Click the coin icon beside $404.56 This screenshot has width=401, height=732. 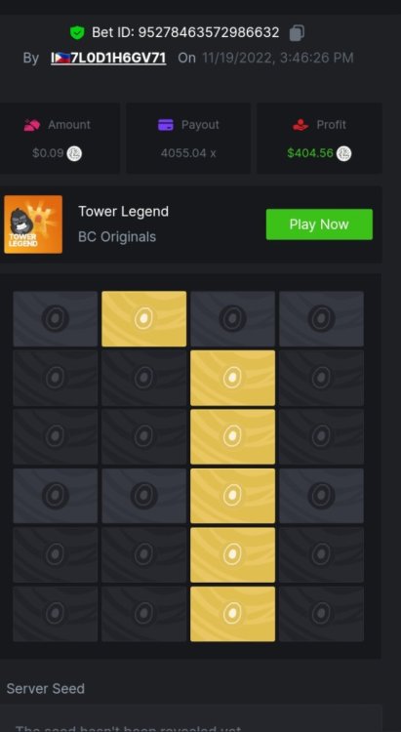343,153
